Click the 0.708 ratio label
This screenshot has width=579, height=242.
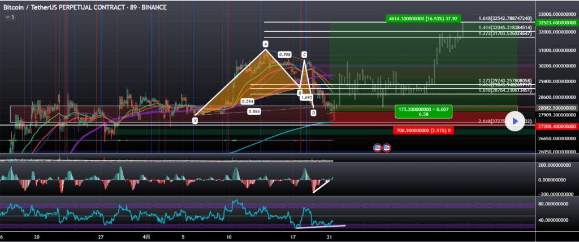(x=284, y=55)
